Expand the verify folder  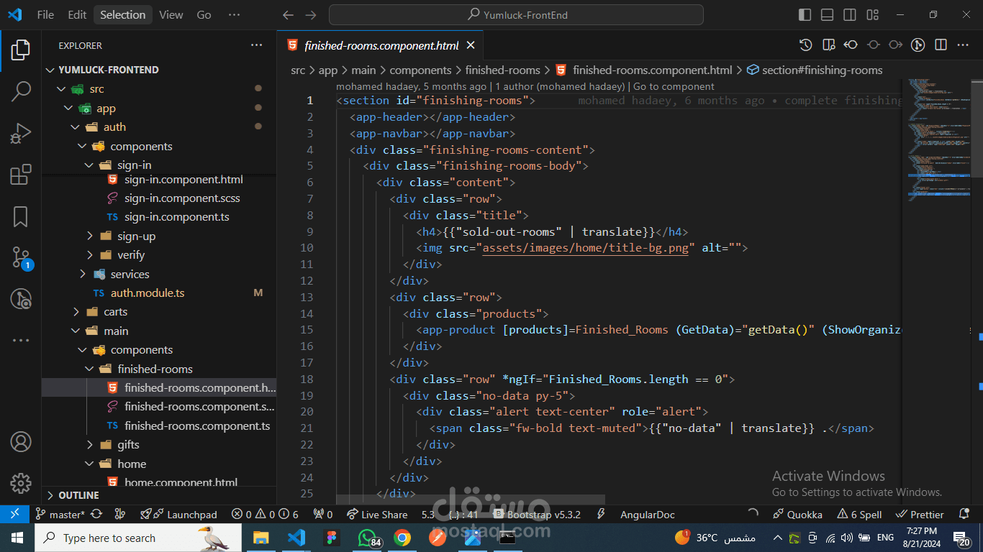point(159,254)
